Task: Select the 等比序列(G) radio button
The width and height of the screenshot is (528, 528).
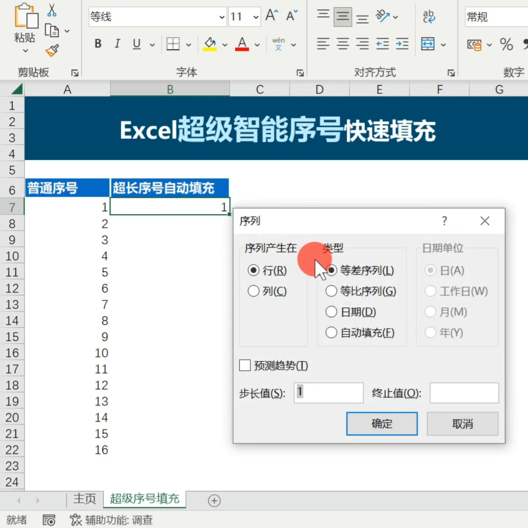Action: tap(331, 291)
